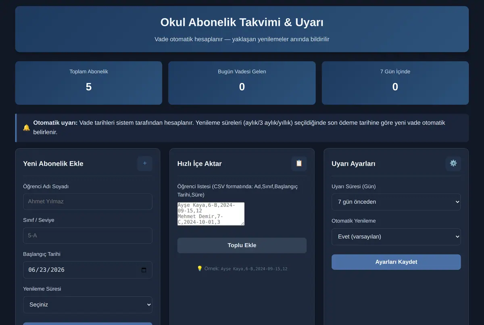
Task: Click the 7 Gün İçinde stat card
Action: pyautogui.click(x=395, y=83)
